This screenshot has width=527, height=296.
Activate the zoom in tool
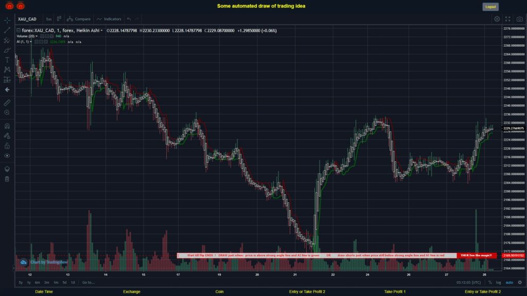click(x=7, y=113)
